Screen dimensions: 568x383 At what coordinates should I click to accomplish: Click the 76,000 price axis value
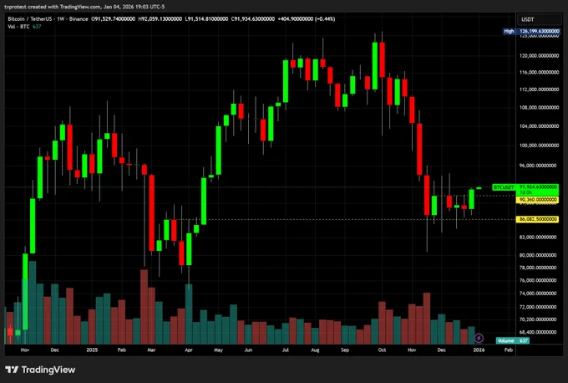point(539,280)
